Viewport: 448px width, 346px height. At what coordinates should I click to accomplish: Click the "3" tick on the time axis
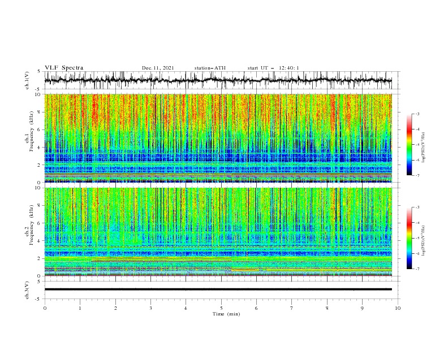[x=151, y=308]
